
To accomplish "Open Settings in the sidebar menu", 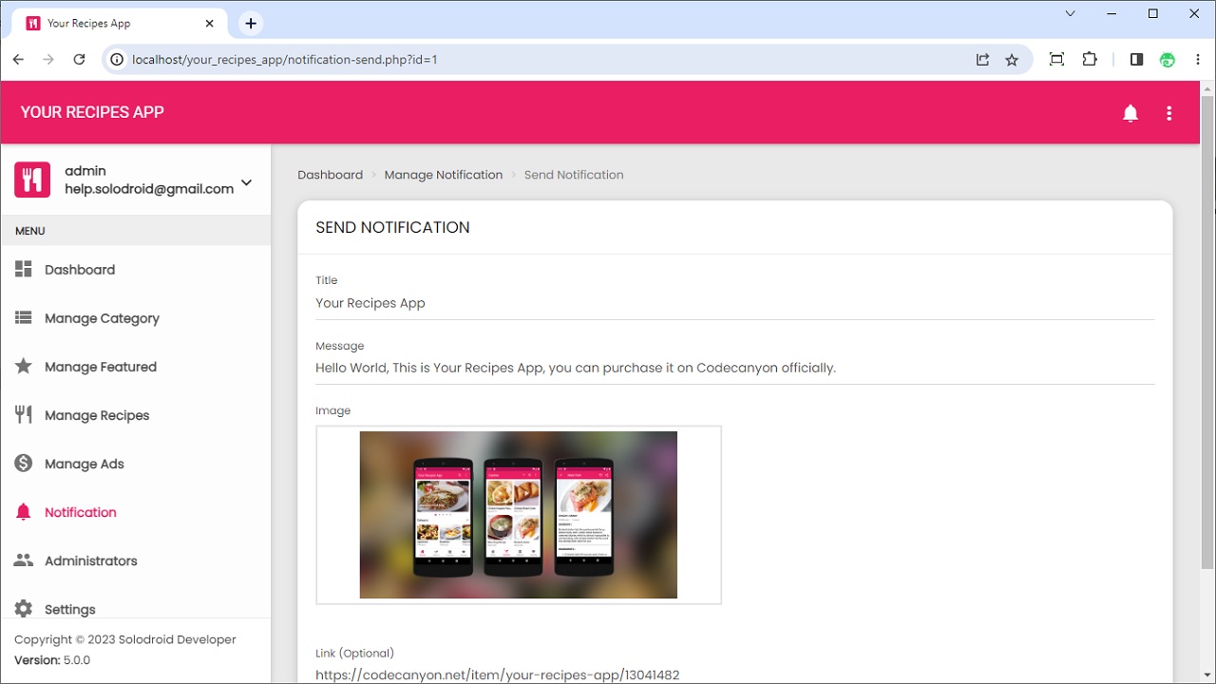I will (x=136, y=606).
